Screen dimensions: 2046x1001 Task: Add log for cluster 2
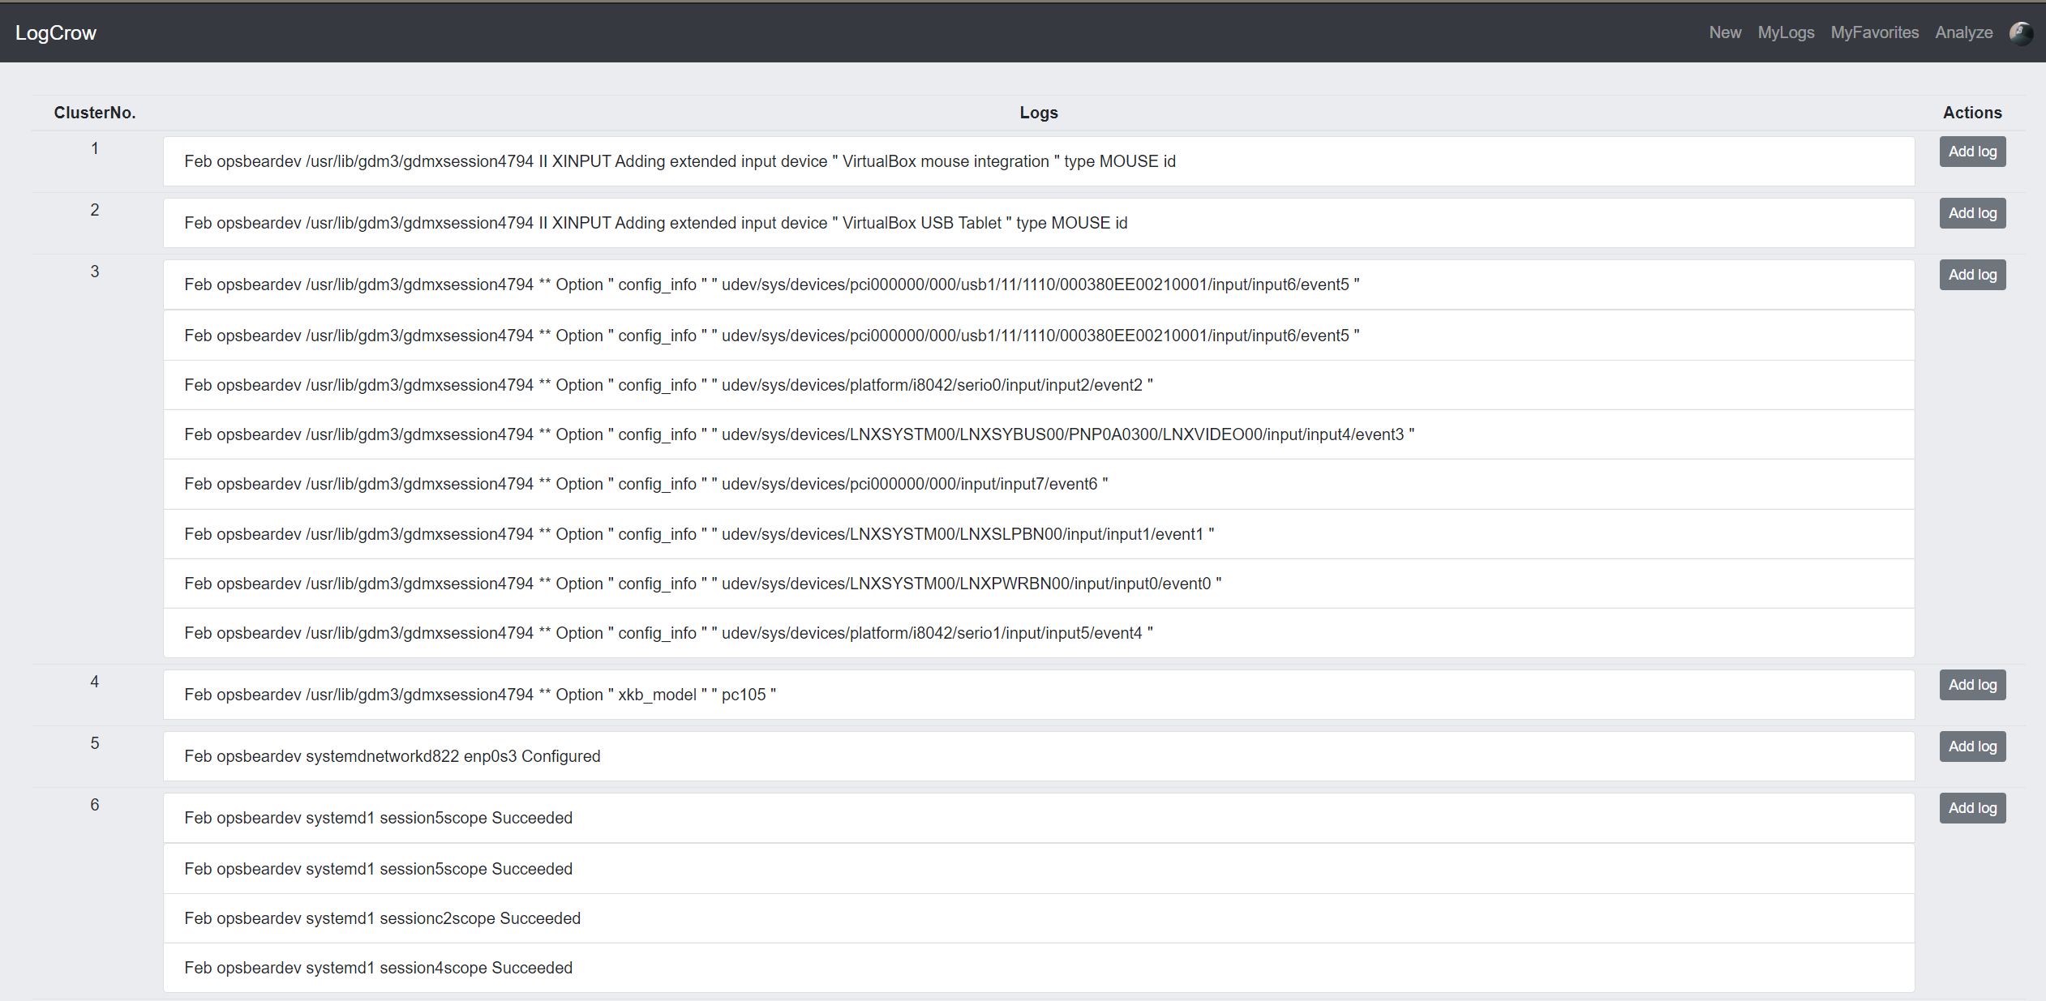click(1972, 213)
